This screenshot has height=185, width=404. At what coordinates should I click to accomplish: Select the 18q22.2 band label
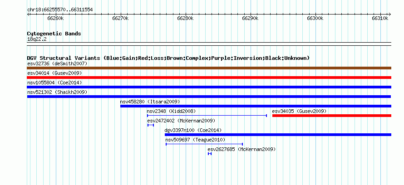pyautogui.click(x=37, y=39)
